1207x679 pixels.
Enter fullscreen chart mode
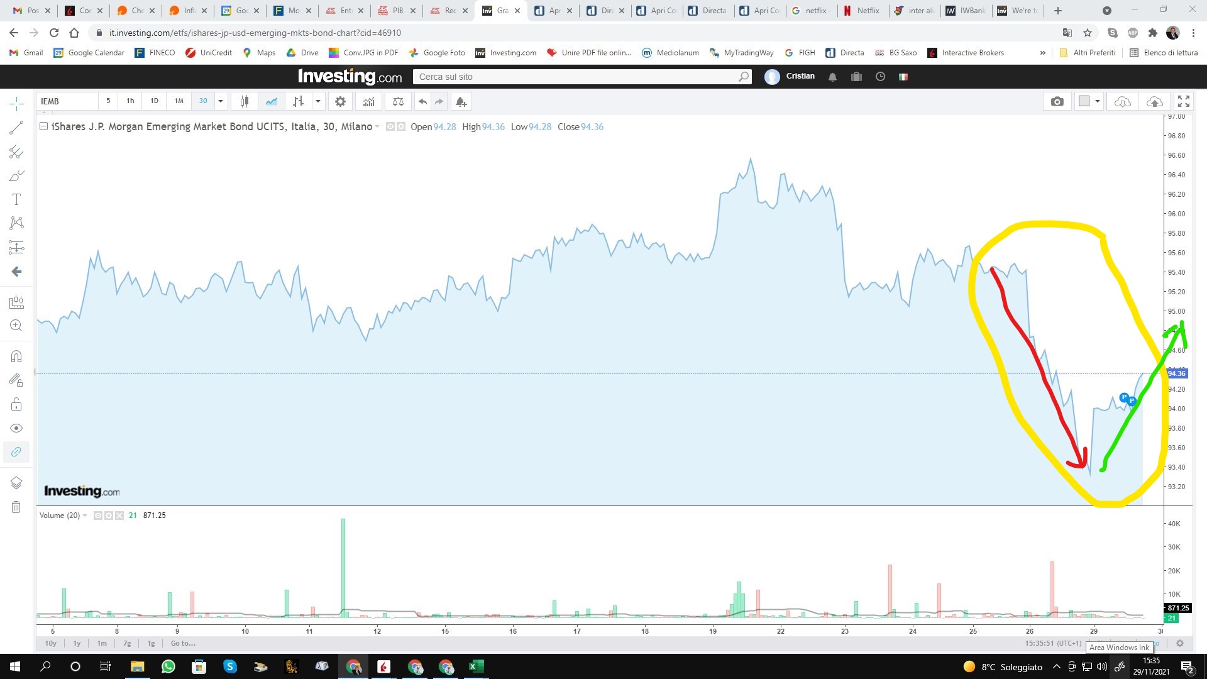click(x=1184, y=101)
